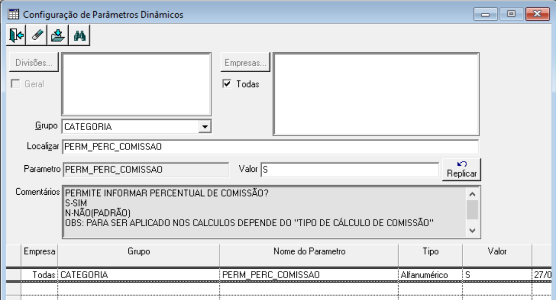Select the PERM_PERC_COMISSAO grid cell
Image resolution: width=556 pixels, height=300 pixels.
point(309,275)
